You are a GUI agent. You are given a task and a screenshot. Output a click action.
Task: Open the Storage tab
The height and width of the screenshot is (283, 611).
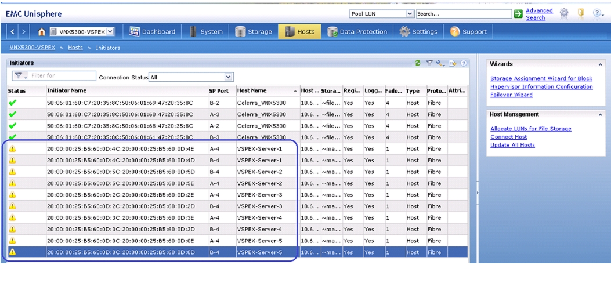point(254,32)
